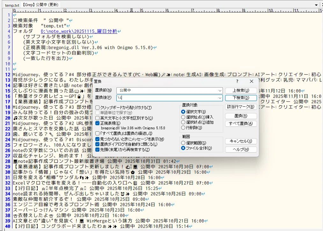323x231 pixels.
Task: Click the line AI文章との"違い"を見抜く
Action: click(110, 221)
